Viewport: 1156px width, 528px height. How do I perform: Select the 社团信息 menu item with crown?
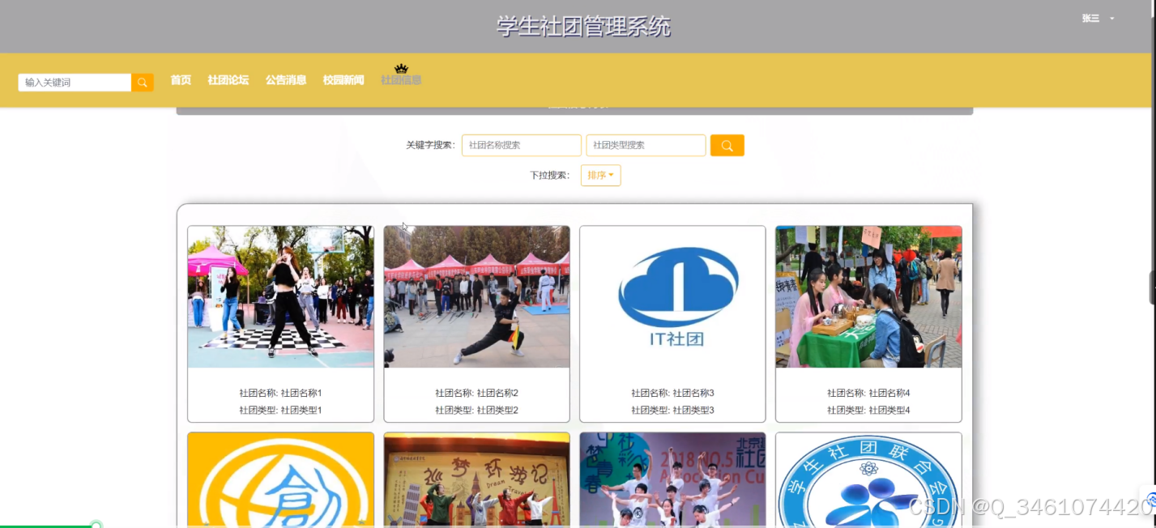click(x=401, y=80)
